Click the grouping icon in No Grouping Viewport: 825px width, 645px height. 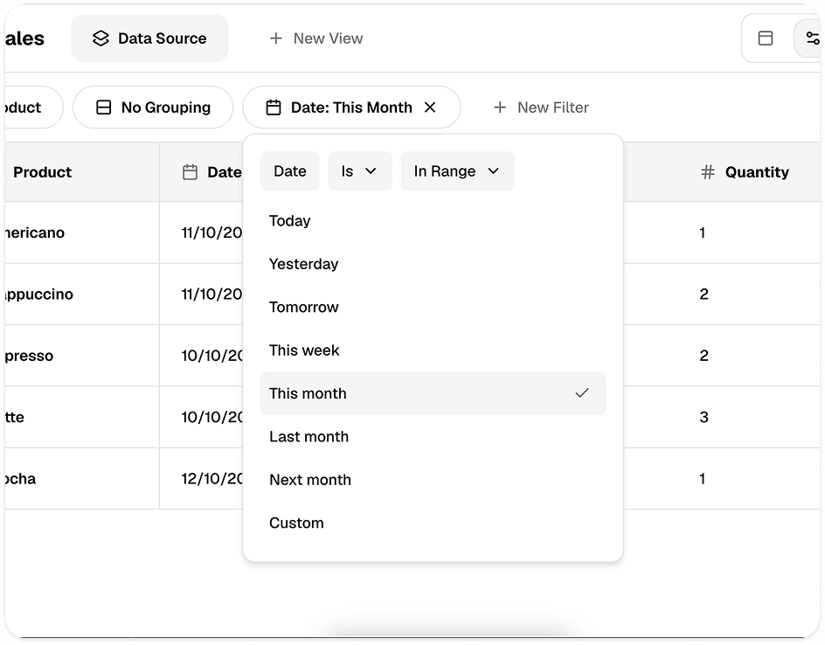104,107
